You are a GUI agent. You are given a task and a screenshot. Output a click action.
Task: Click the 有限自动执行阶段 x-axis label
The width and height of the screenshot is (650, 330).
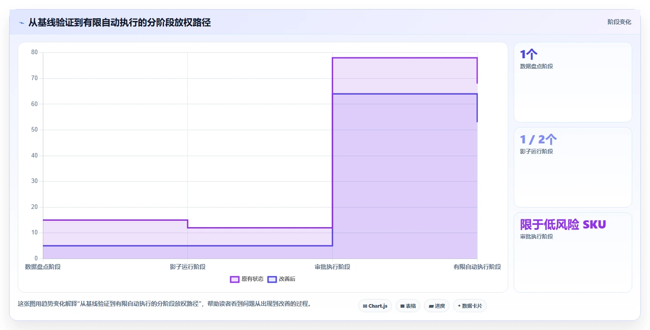pos(477,267)
